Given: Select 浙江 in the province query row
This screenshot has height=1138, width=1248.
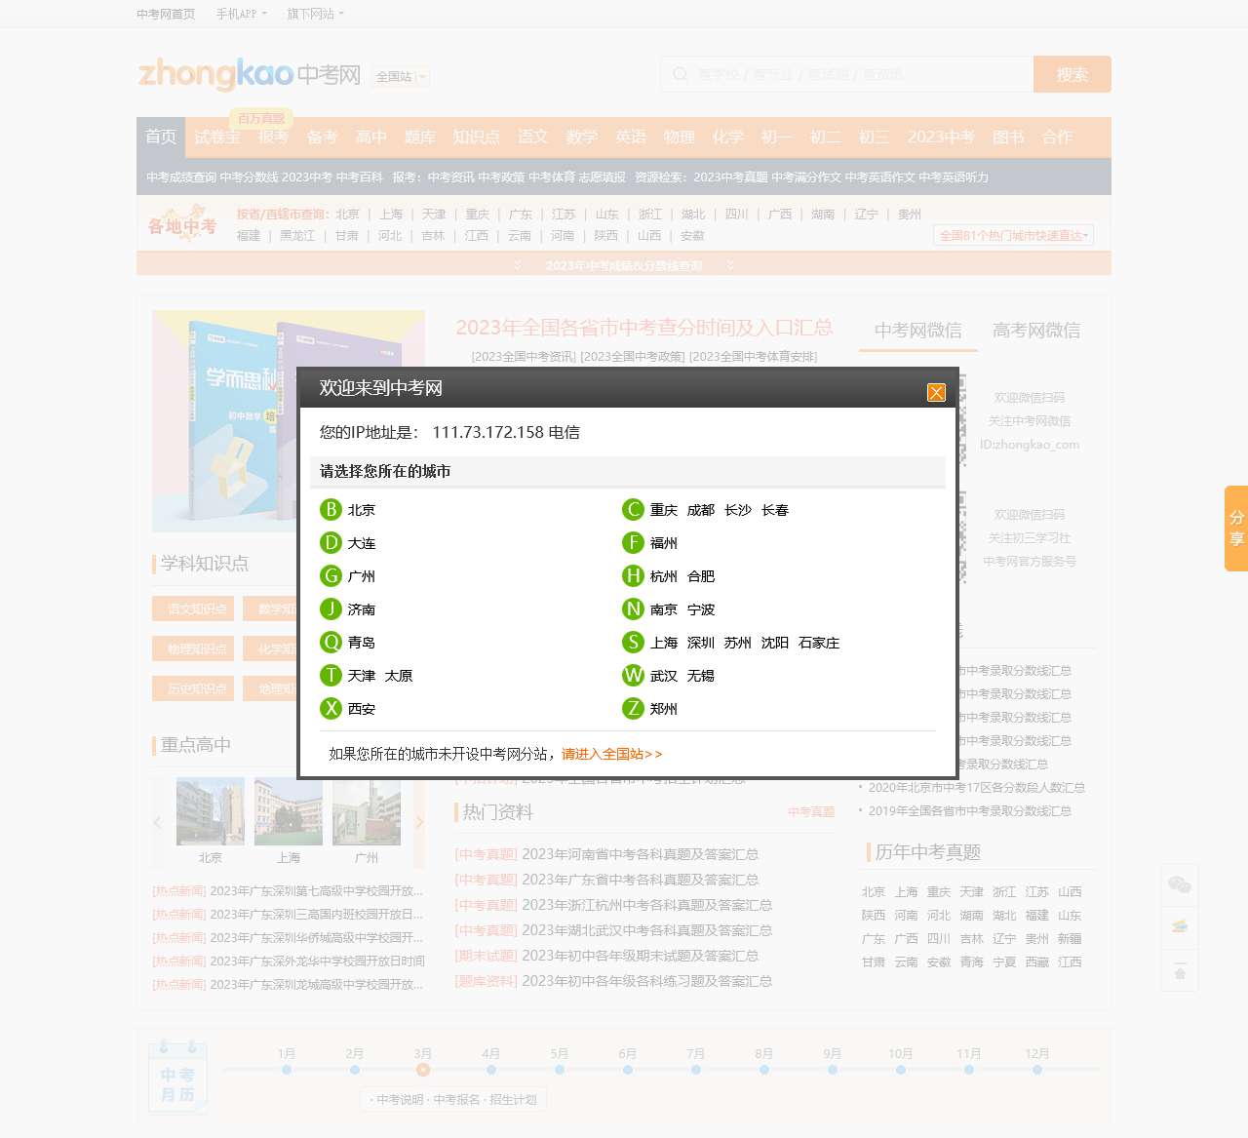Looking at the screenshot, I should click(650, 215).
